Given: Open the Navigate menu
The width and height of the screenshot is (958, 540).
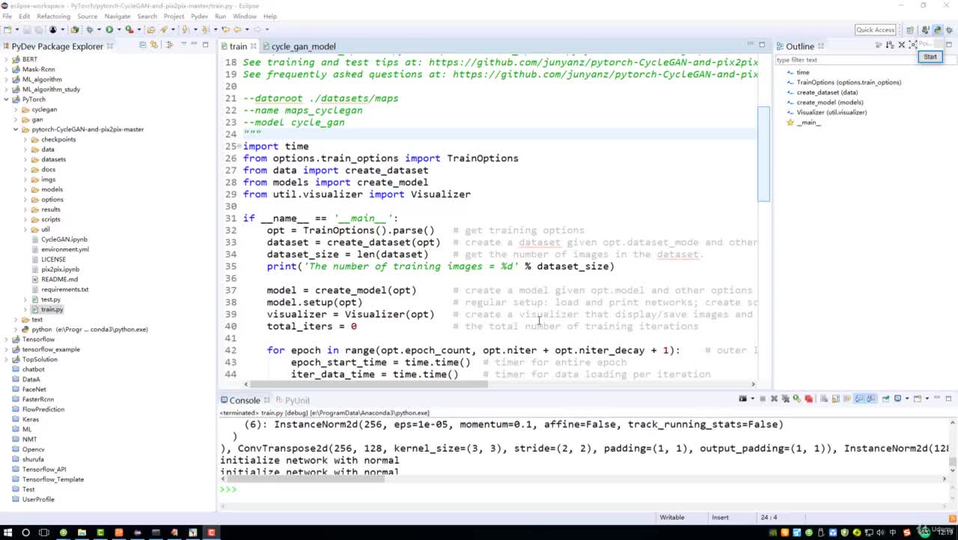Looking at the screenshot, I should 118,16.
